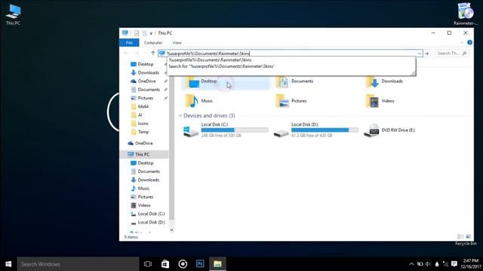Collapse the Devices and drives group
The width and height of the screenshot is (483, 271).
point(180,116)
